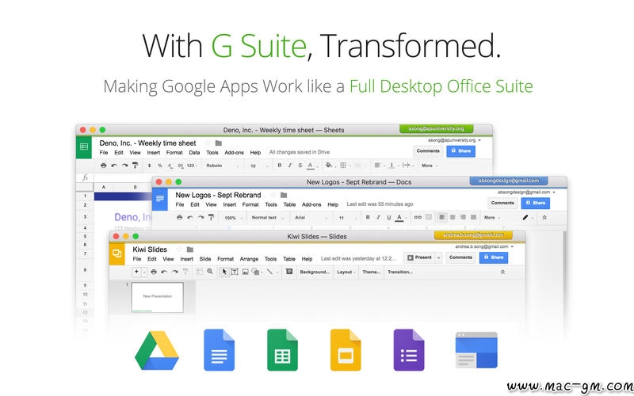Screen dimensions: 634x396
Task: Click the Transition... button in Slides
Action: coord(400,272)
